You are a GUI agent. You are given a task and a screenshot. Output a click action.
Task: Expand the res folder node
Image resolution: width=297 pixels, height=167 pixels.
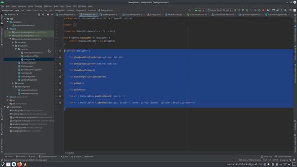point(8,100)
